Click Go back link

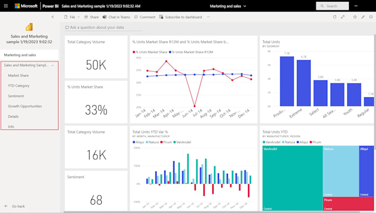15,206
